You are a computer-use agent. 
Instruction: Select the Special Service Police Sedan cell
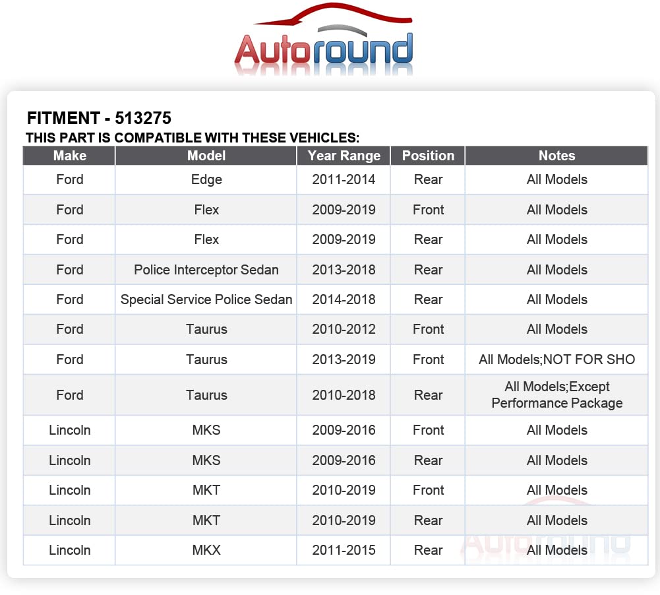[206, 299]
